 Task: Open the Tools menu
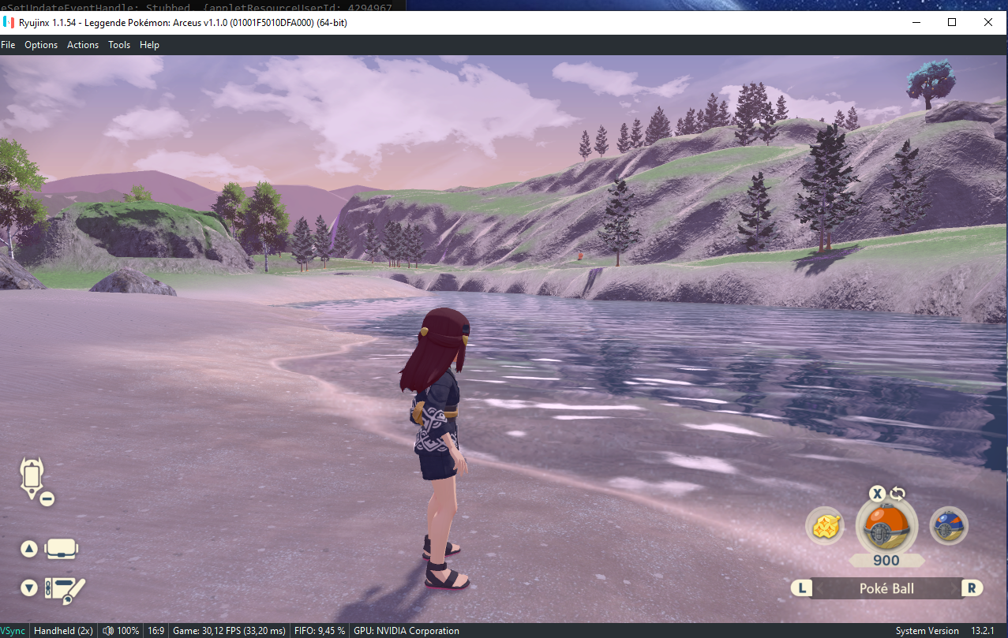119,45
